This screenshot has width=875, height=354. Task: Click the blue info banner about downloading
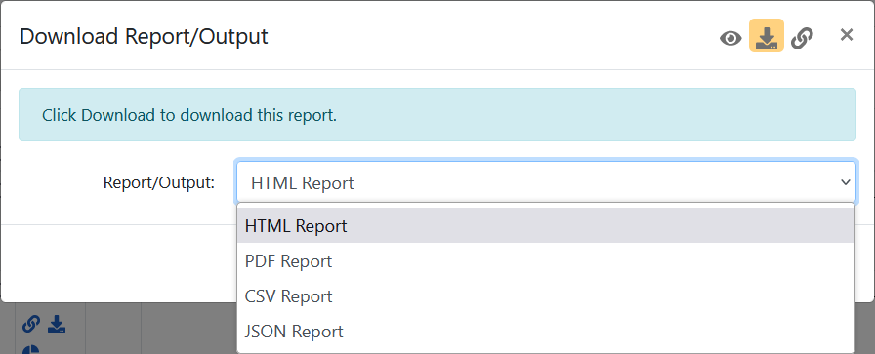point(437,114)
